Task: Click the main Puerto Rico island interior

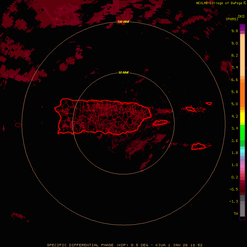Action: point(103,117)
